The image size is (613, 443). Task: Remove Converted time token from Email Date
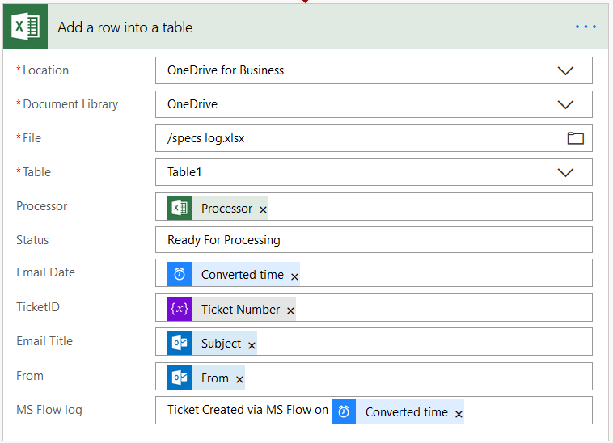point(294,276)
